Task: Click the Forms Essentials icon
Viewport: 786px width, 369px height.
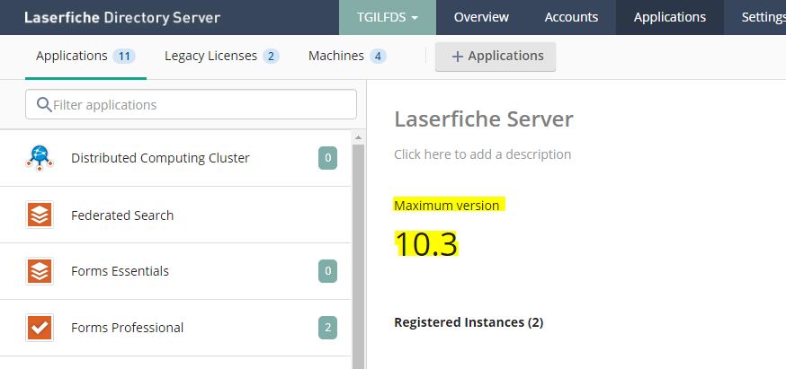Action: 40,271
